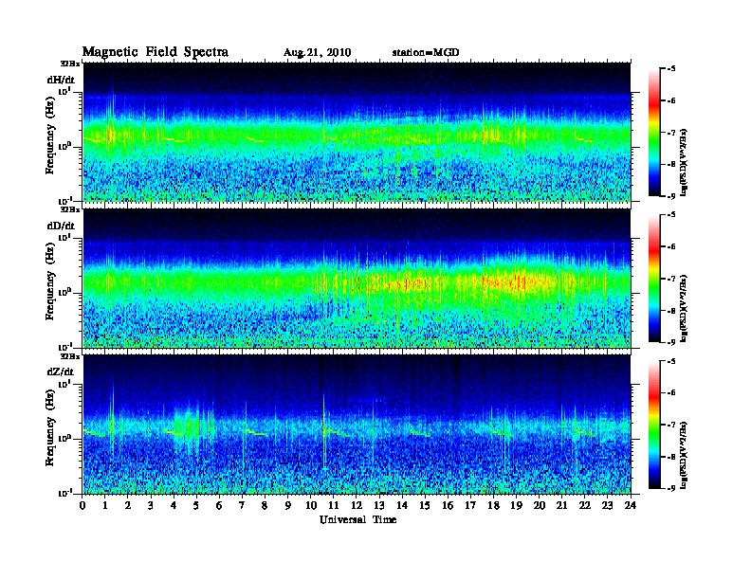Click the color scale bar beside dH/dt panel
This screenshot has width=751, height=580.
(654, 132)
